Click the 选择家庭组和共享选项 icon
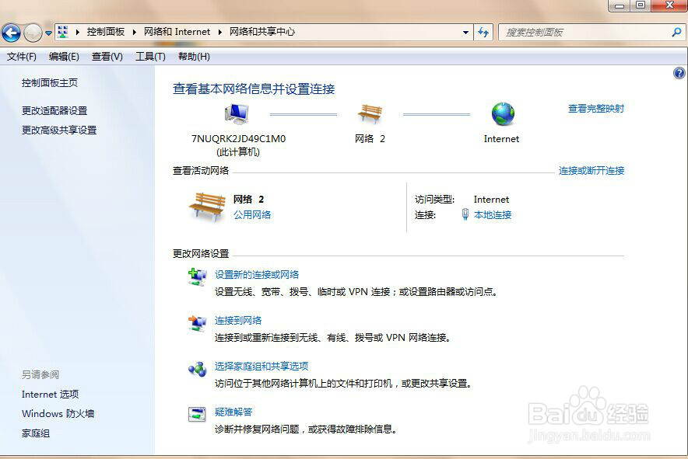This screenshot has width=688, height=459. tap(196, 369)
